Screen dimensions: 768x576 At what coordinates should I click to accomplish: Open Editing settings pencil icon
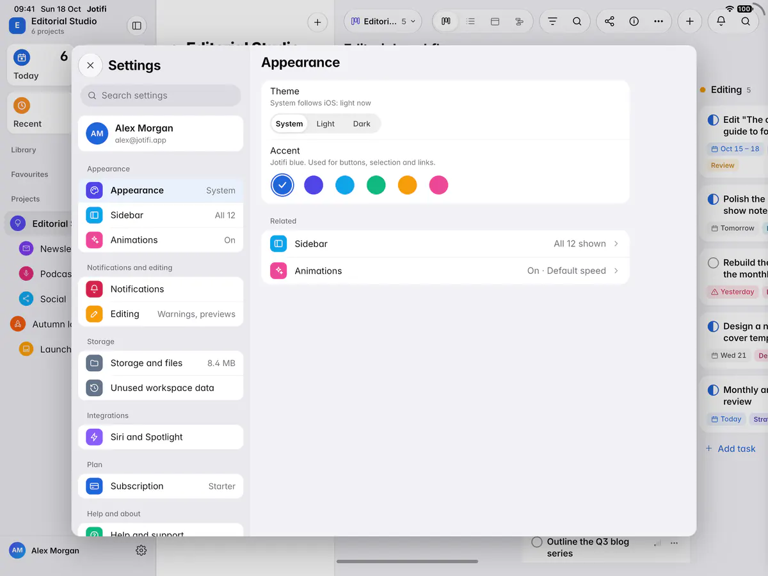tap(94, 314)
